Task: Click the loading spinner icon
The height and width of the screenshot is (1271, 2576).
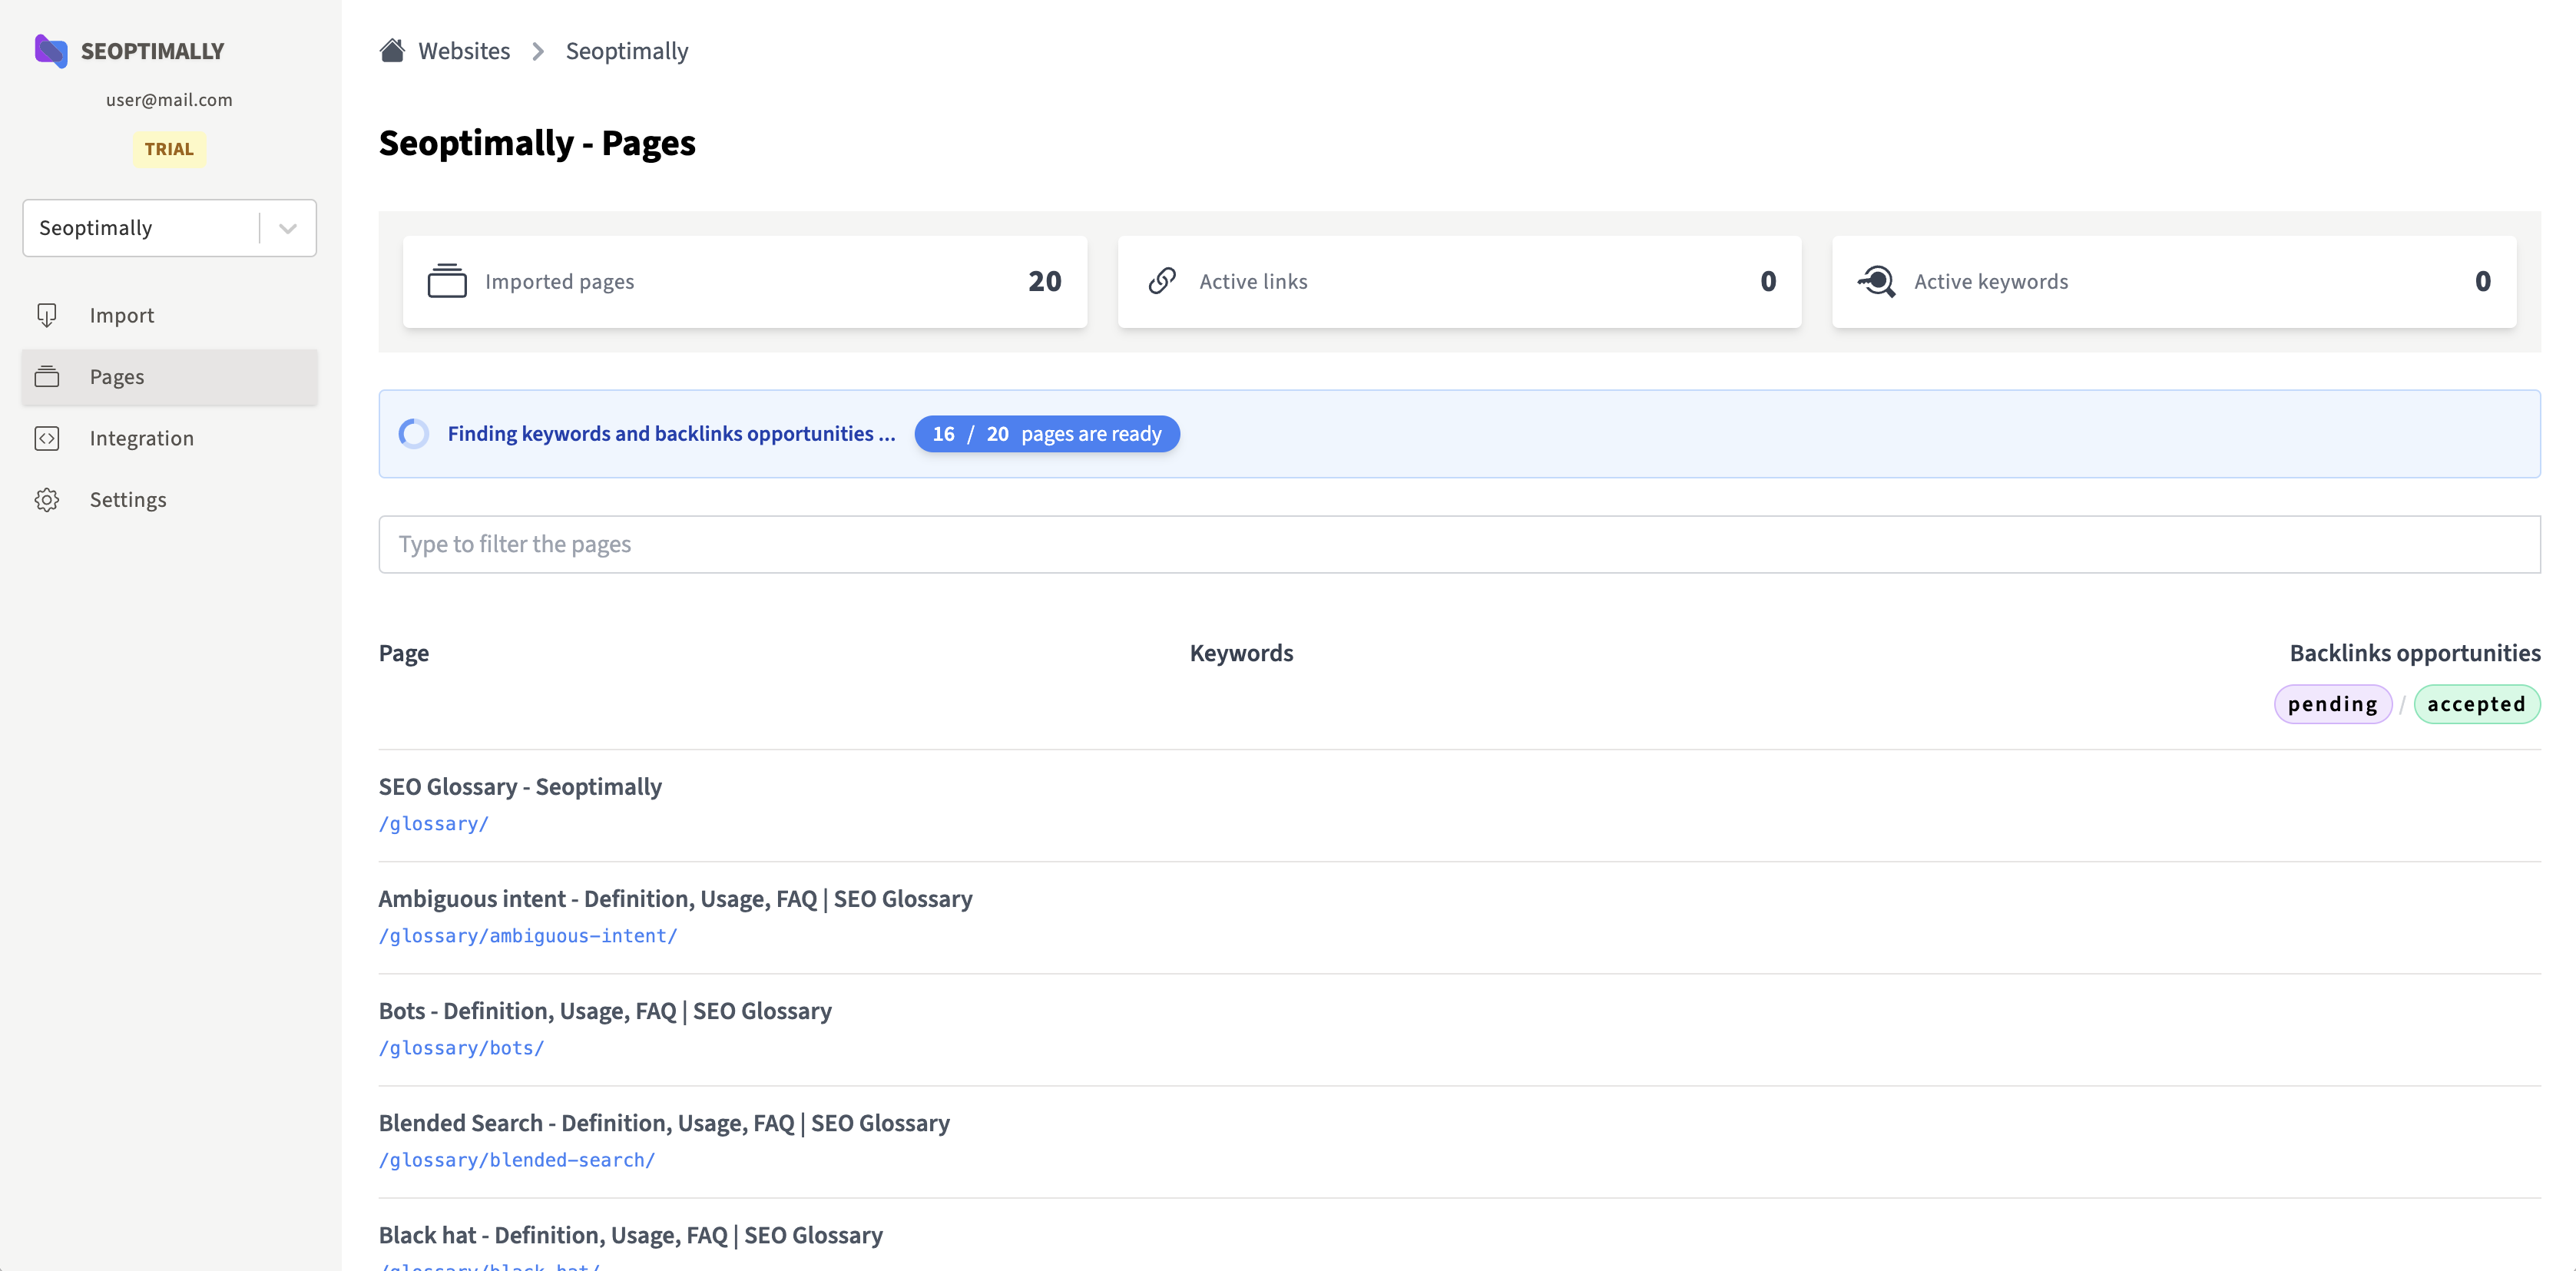Action: tap(414, 434)
